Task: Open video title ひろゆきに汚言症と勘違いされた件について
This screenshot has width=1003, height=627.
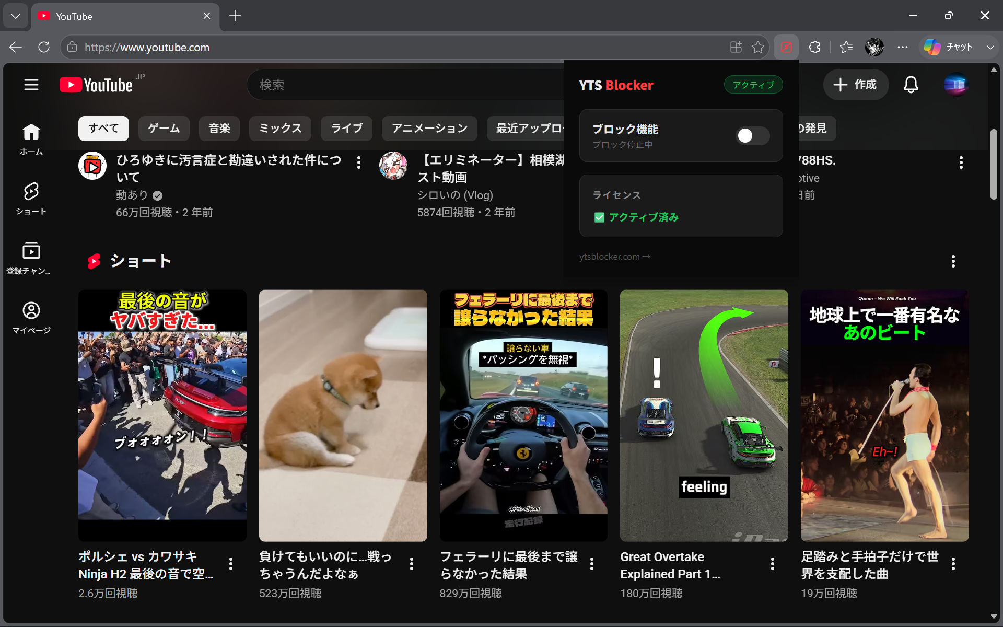Action: (x=229, y=168)
